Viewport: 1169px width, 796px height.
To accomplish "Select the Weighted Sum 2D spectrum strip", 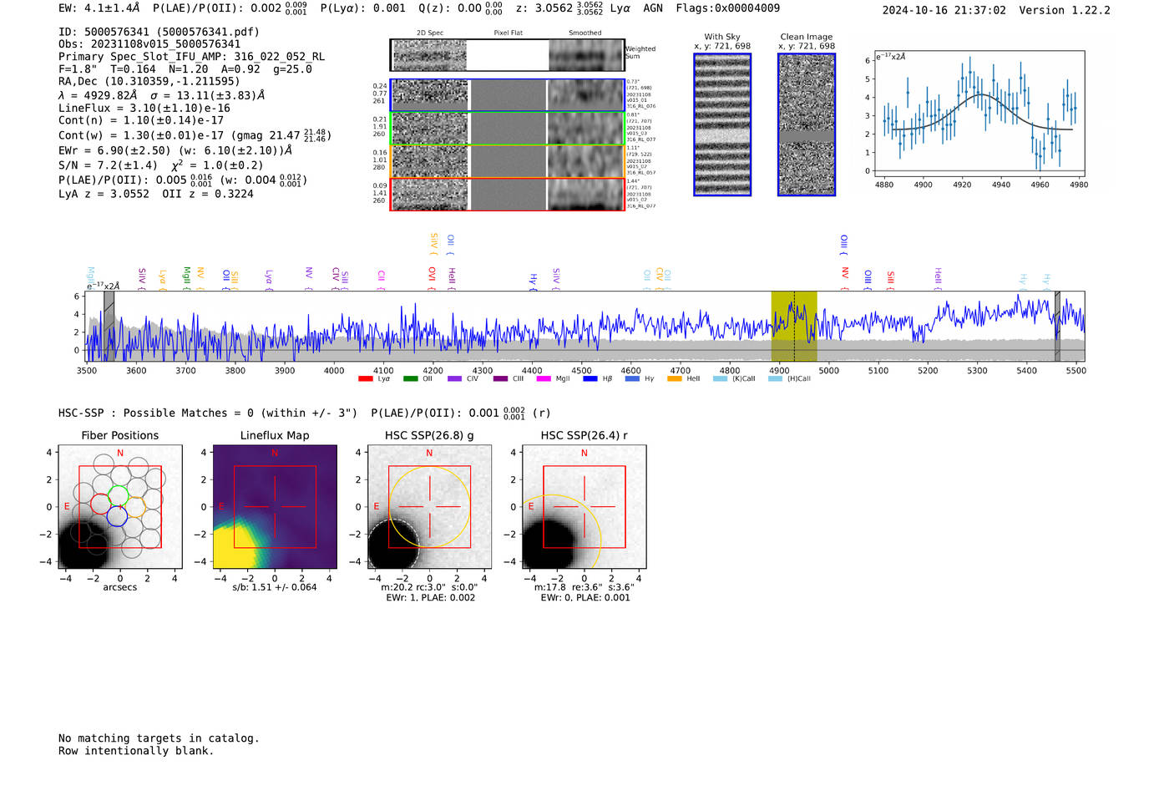I will point(508,55).
